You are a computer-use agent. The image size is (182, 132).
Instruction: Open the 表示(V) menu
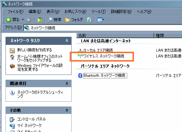coord(53,12)
